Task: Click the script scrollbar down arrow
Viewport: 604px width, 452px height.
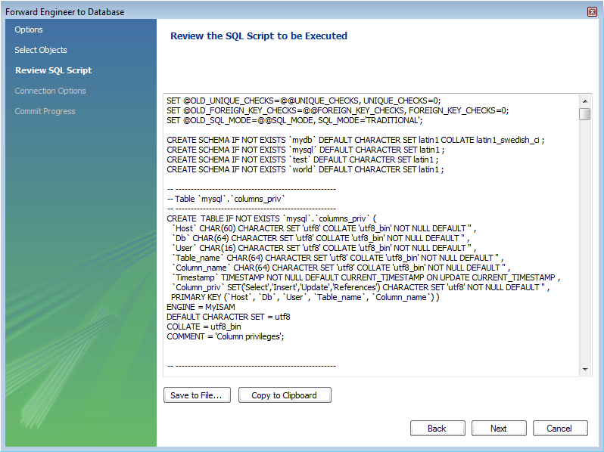Action: coord(585,370)
